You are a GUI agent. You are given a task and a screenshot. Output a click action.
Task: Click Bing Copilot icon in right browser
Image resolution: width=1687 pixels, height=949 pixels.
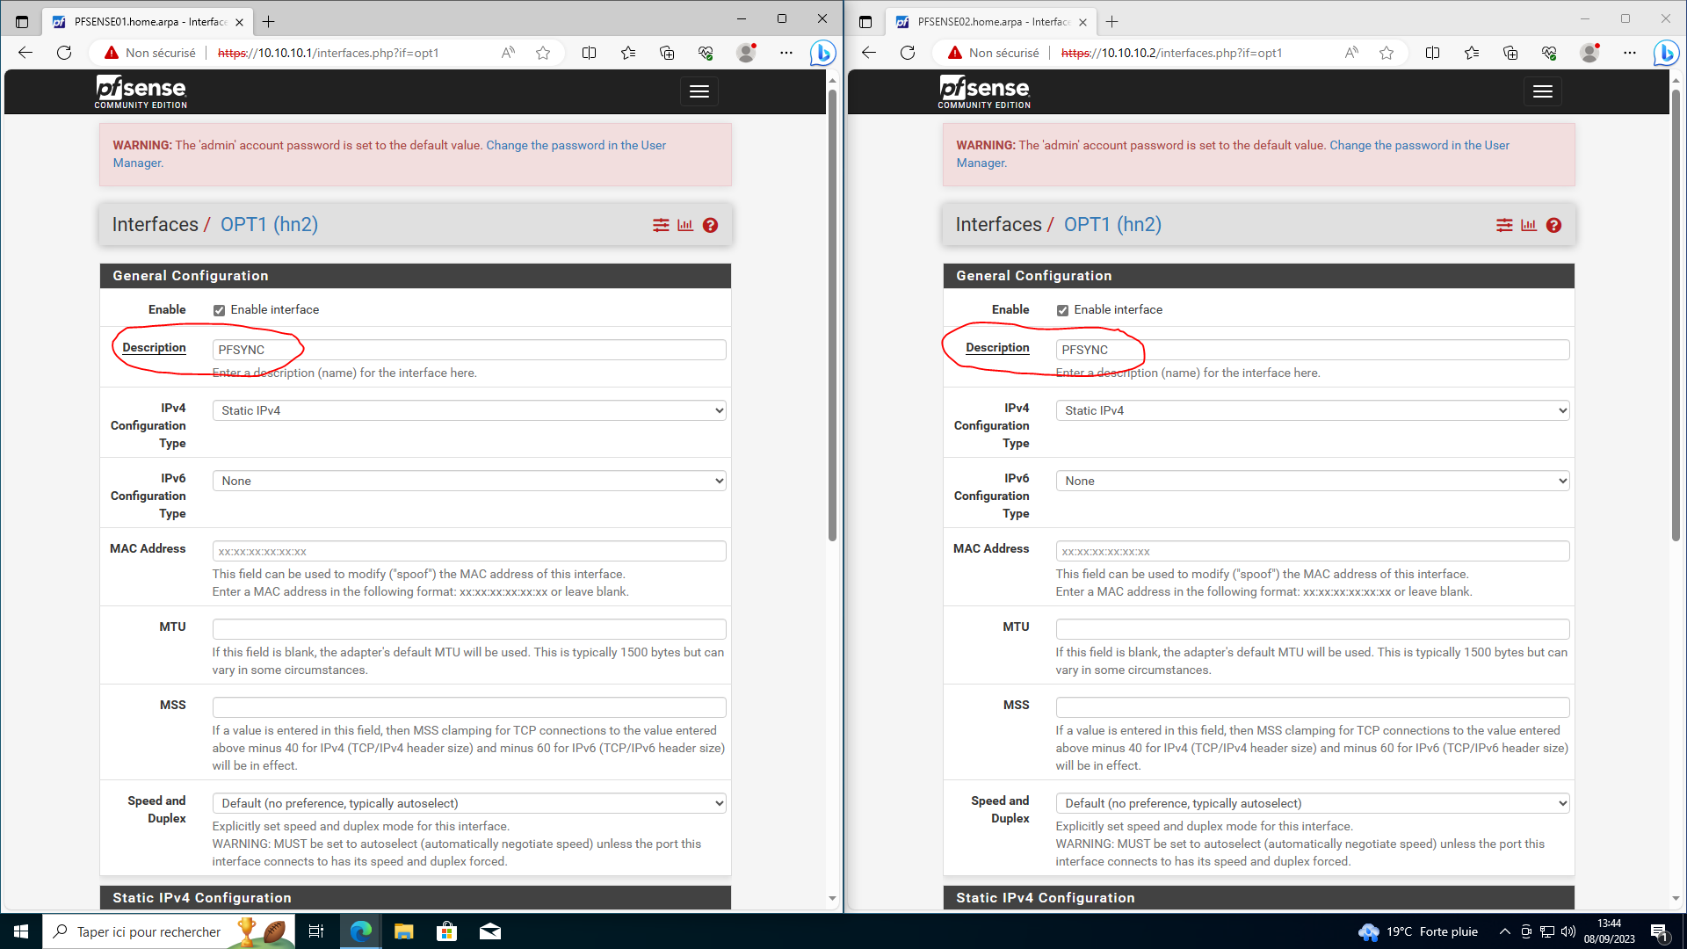click(x=1665, y=53)
